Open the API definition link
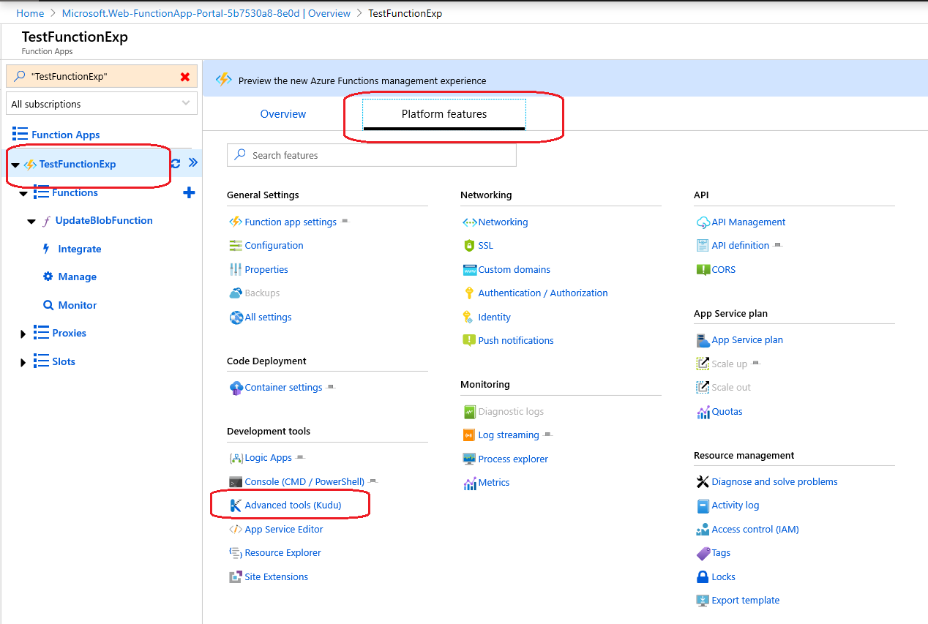 coord(741,246)
